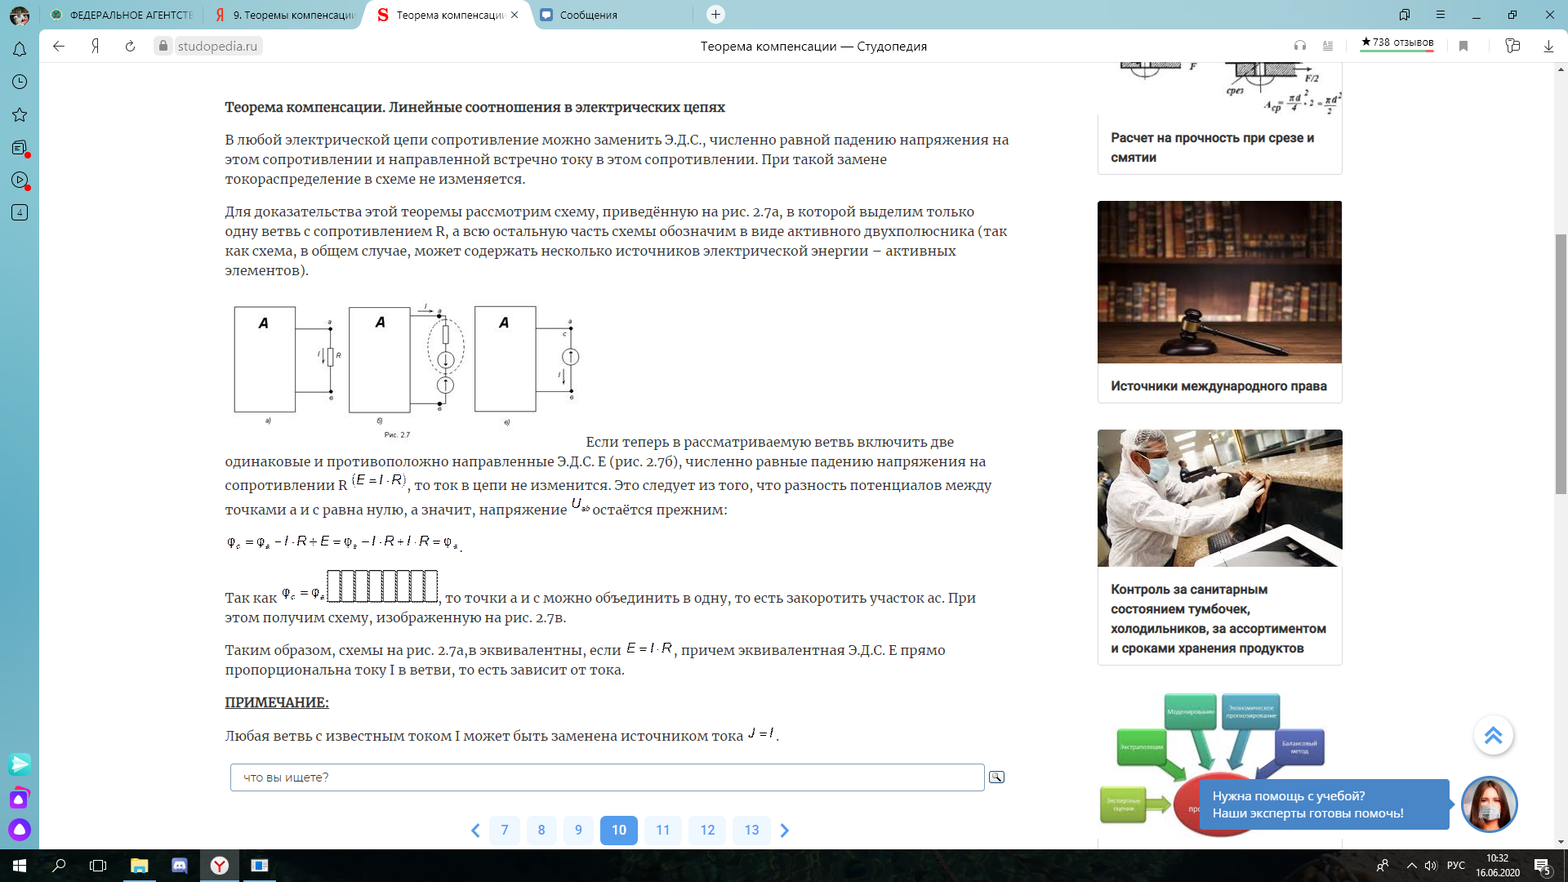Open the Windows Start menu
Screen dimensions: 1568x882
point(20,866)
